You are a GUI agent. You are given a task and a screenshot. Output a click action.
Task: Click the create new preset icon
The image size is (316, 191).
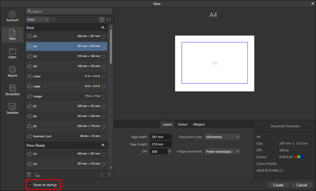[29, 175]
